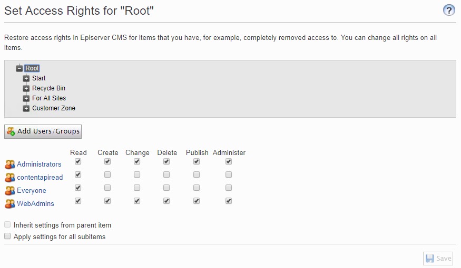
Task: Toggle Administer right for WebAdmins
Action: [x=229, y=200]
